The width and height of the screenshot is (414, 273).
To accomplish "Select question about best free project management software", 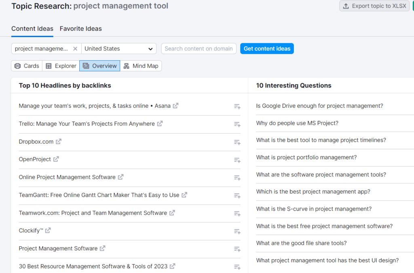I will tap(324, 226).
